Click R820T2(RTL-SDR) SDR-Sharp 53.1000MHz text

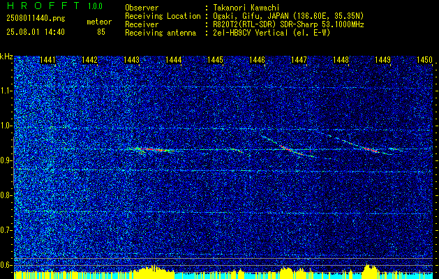click(288, 24)
